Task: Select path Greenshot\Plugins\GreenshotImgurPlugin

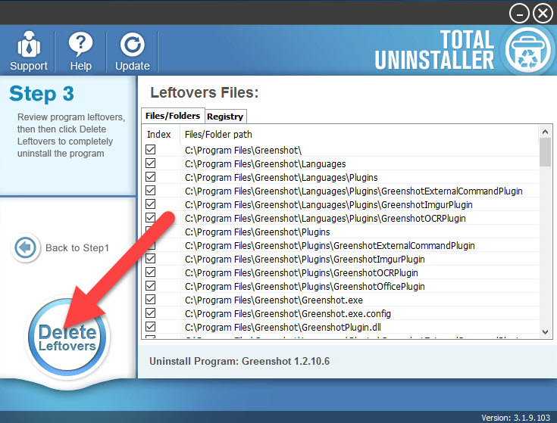Action: point(305,260)
